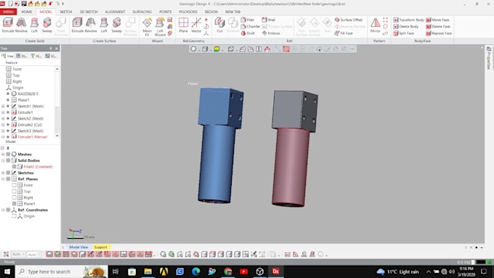This screenshot has height=278, width=494.
Task: Open YouTube from the taskbar
Action: tap(244, 271)
